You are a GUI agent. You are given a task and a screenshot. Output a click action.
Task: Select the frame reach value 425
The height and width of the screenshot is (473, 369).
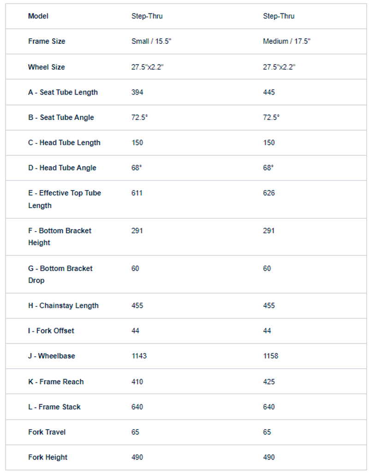(269, 382)
